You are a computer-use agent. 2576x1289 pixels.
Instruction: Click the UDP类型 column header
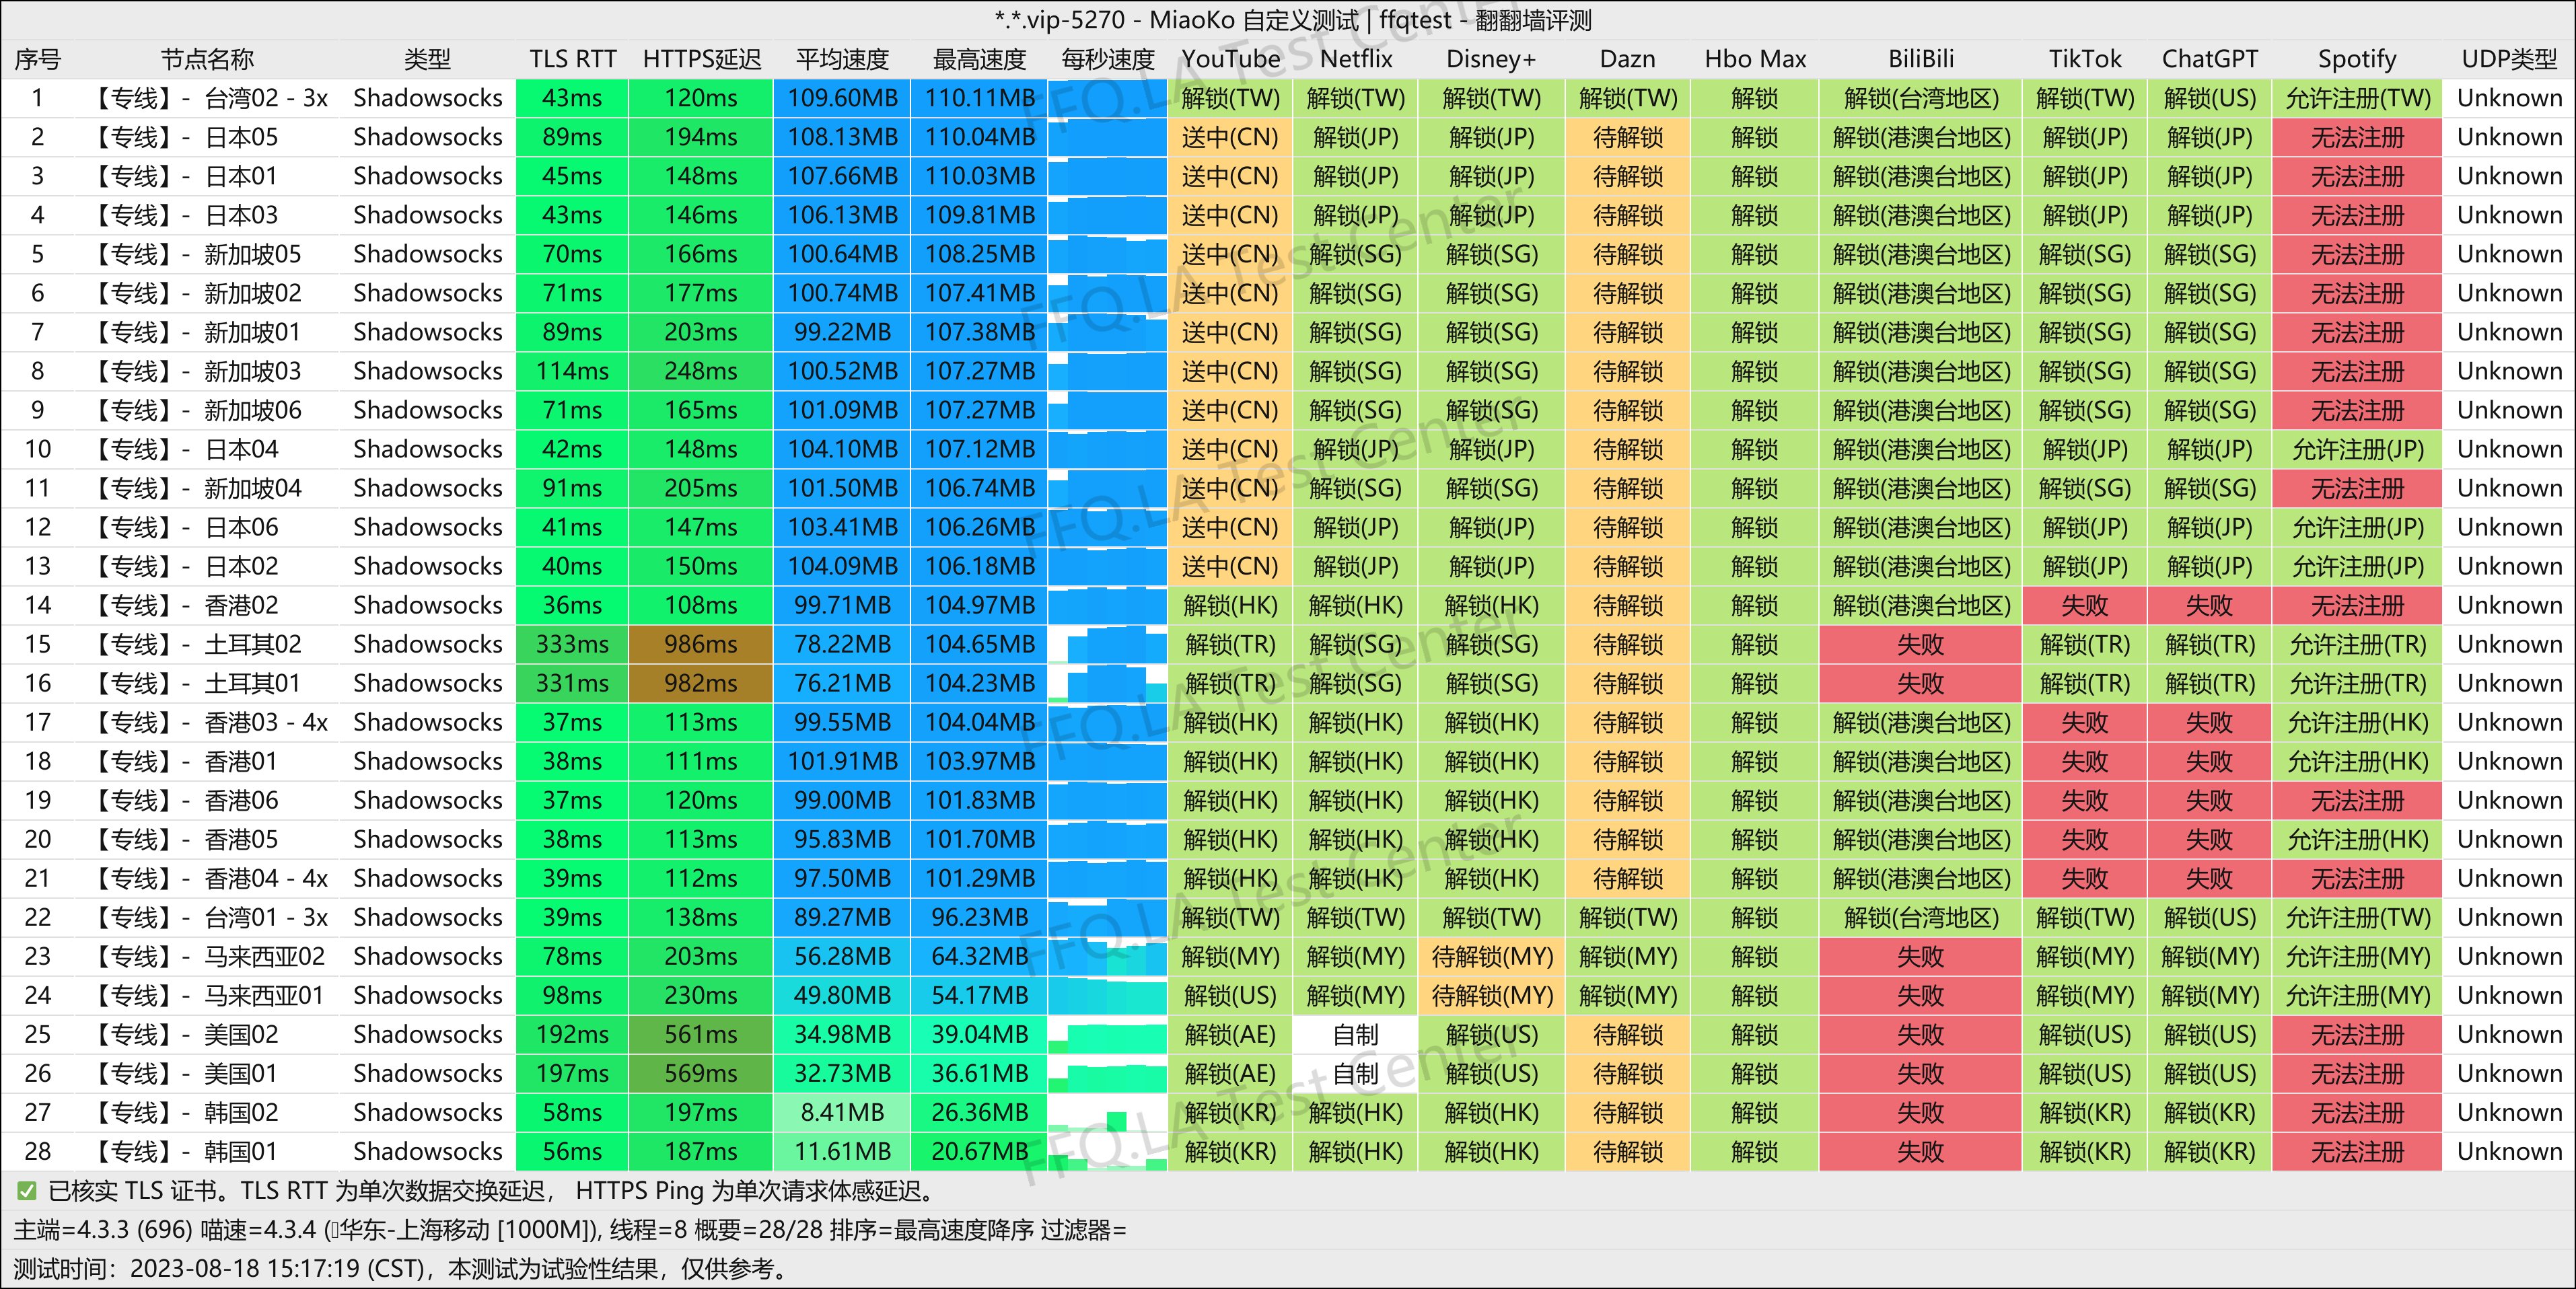click(2509, 59)
